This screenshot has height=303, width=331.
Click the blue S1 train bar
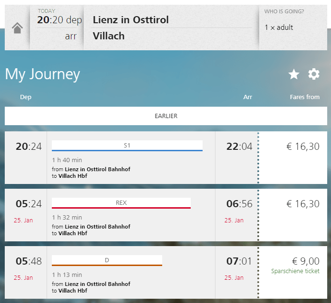(127, 146)
